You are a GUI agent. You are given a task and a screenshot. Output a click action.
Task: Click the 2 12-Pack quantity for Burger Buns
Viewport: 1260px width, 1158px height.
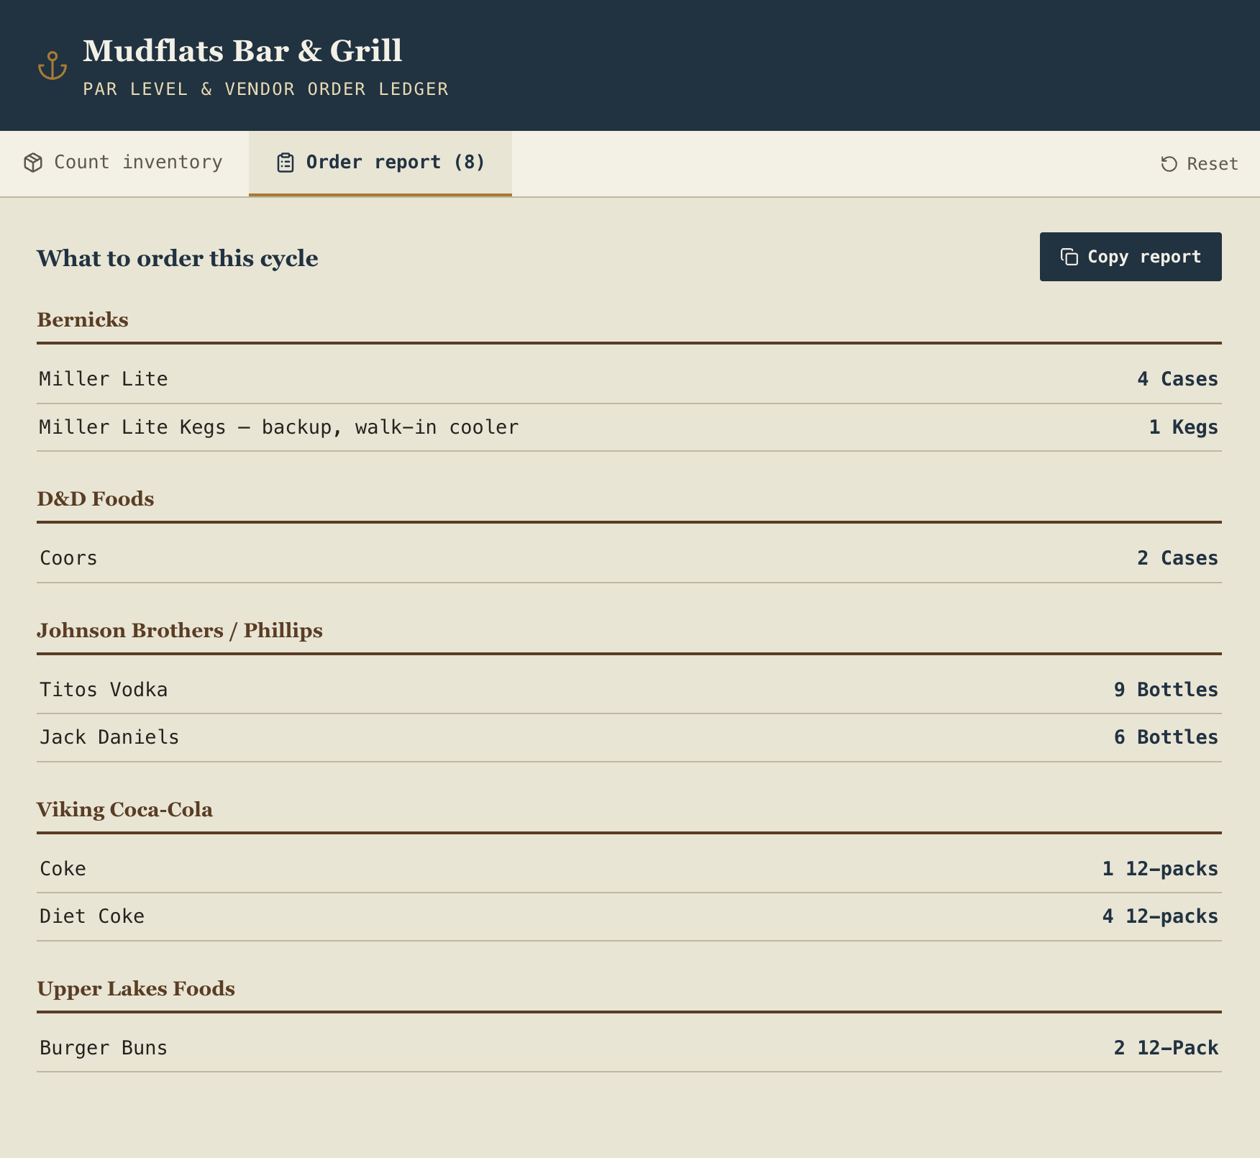pos(1166,1048)
